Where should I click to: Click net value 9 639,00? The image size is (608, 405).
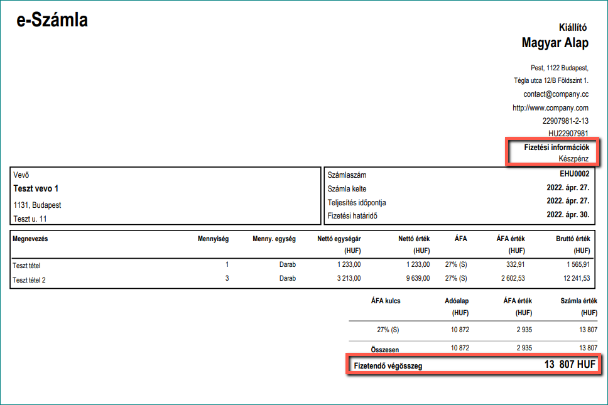click(x=418, y=278)
